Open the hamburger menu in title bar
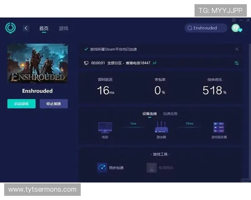251x200 pixels. pos(234,20)
